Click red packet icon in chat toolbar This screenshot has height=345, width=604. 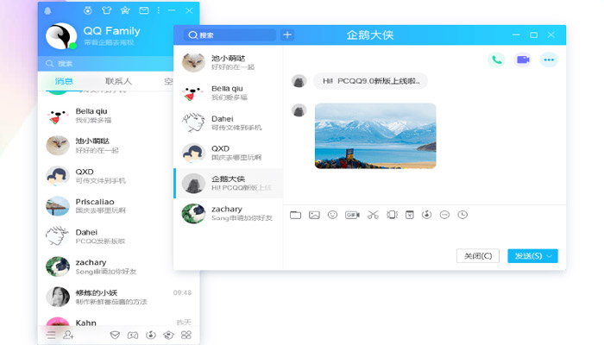pos(410,215)
